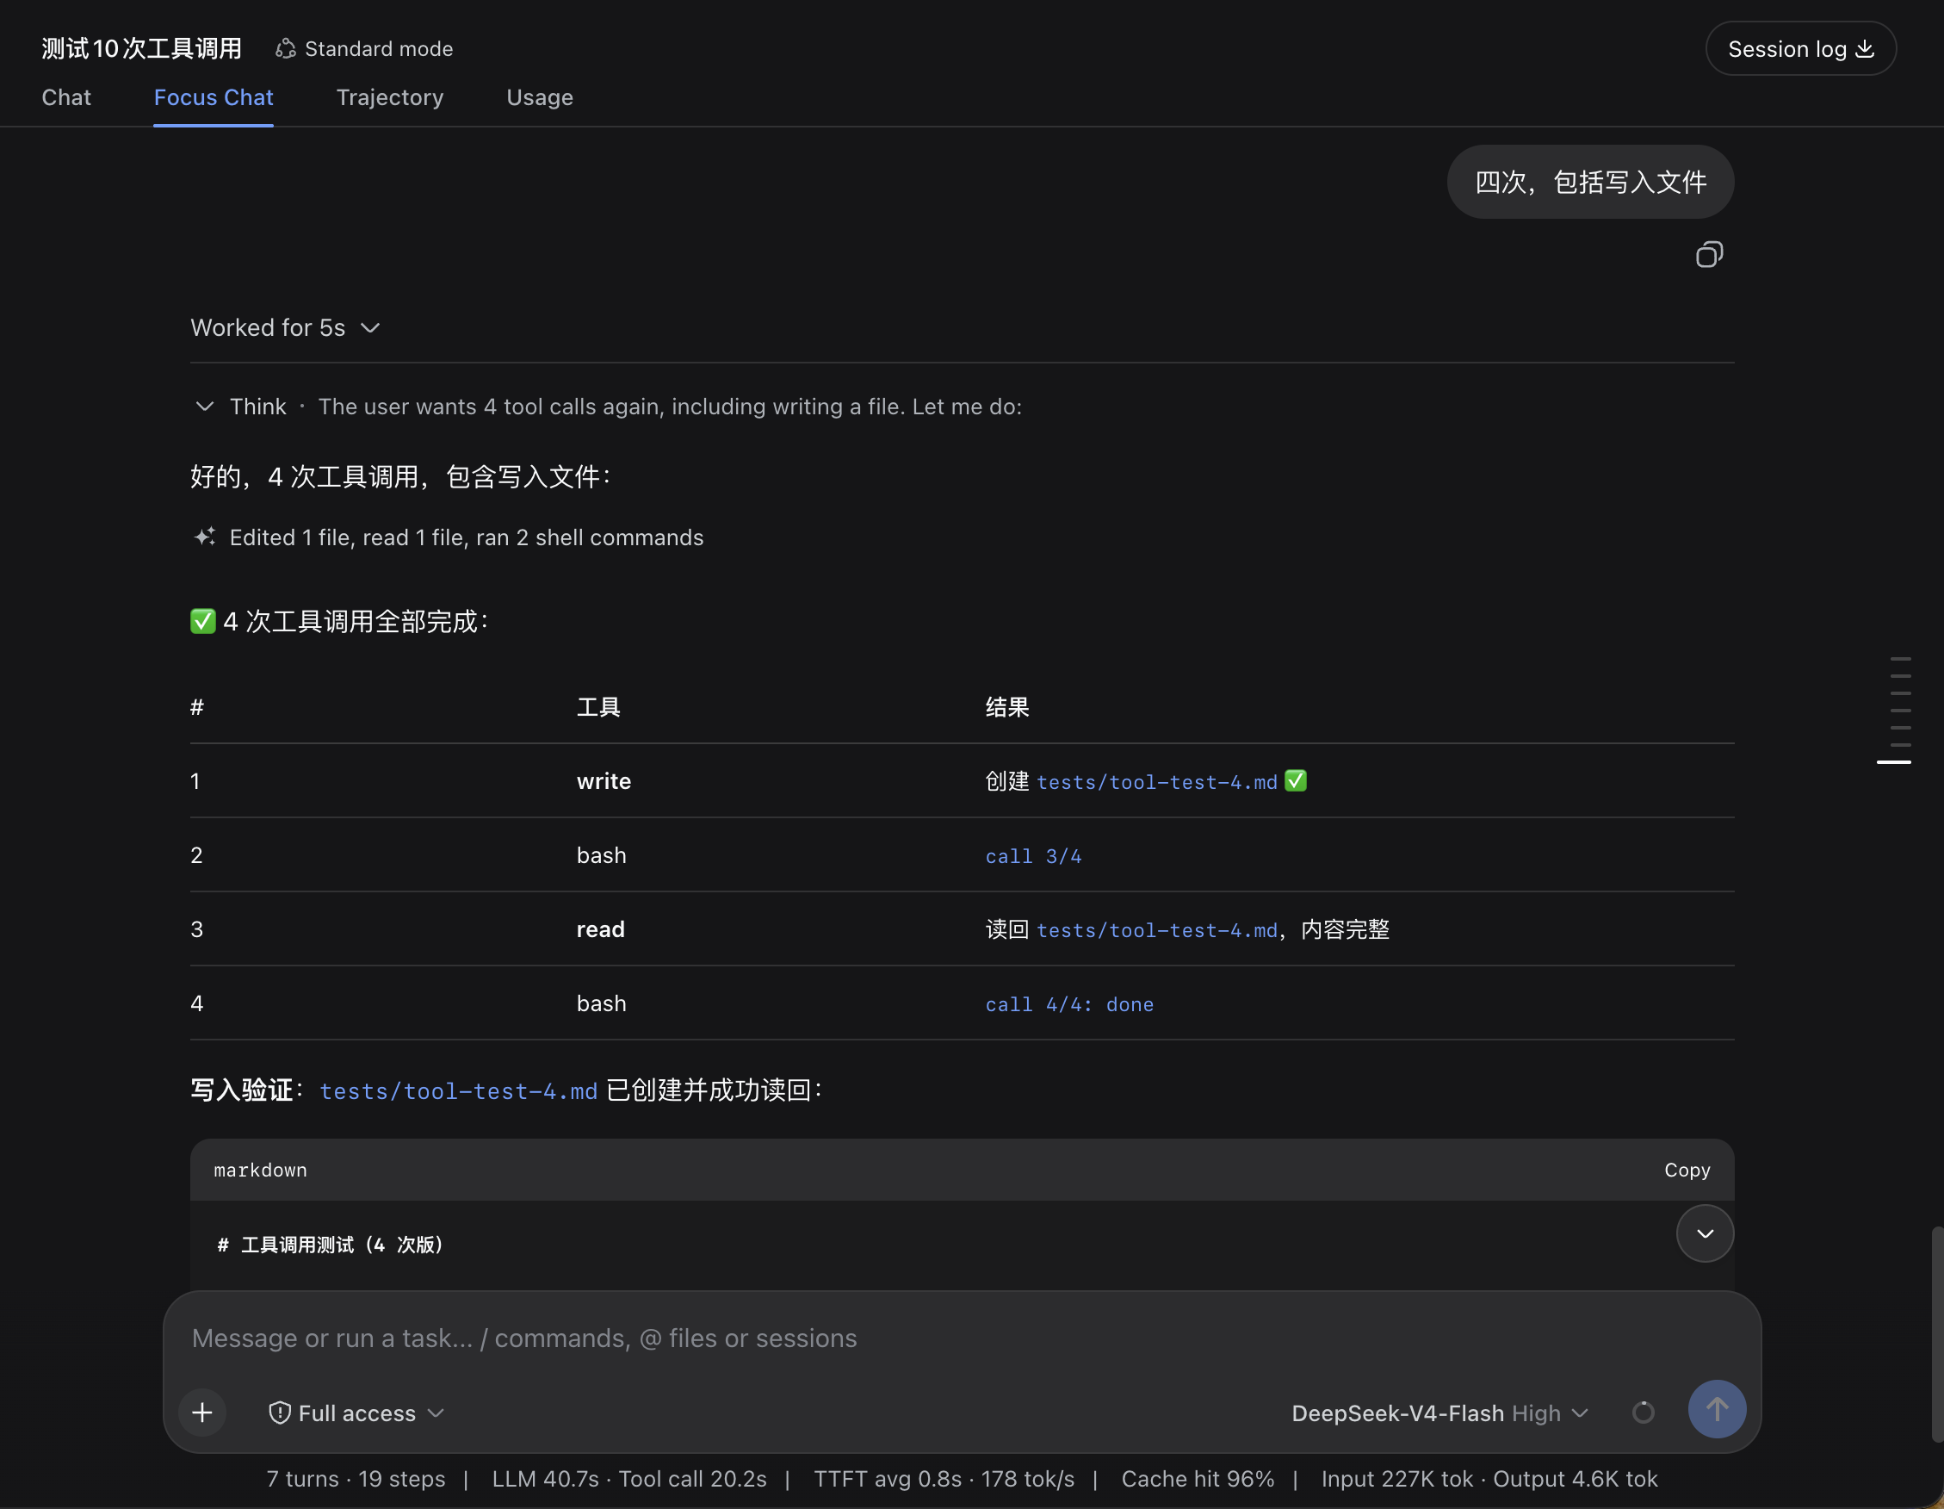
Task: Click the Standard mode icon
Action: [x=285, y=49]
